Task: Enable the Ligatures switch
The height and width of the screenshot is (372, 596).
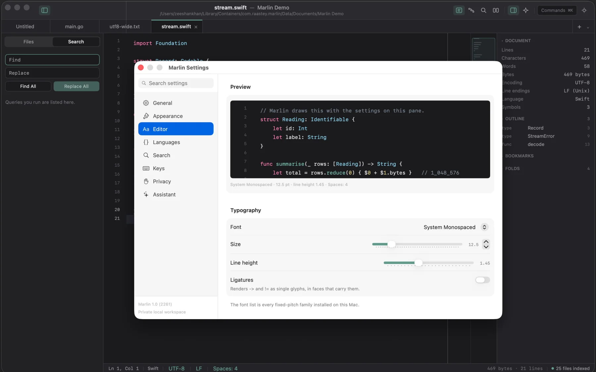Action: point(482,280)
